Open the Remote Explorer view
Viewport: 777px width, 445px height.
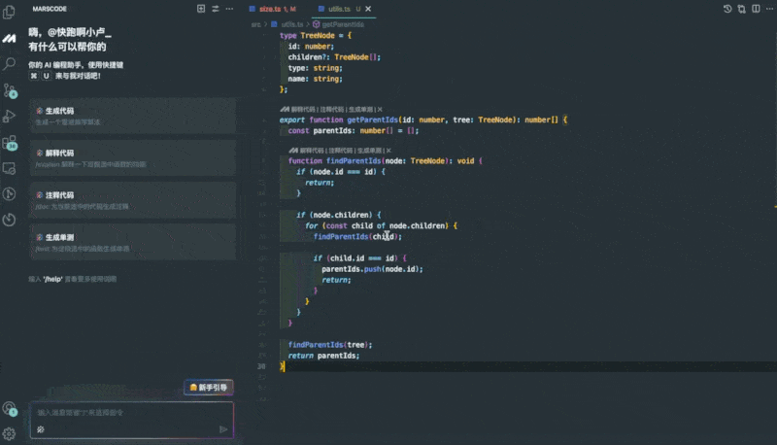(9, 168)
